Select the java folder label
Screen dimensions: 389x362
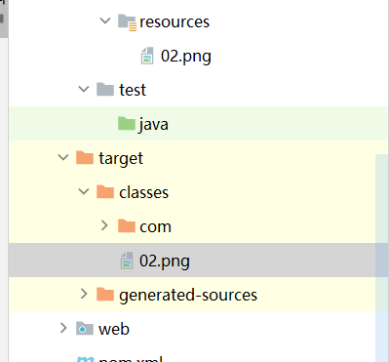coord(154,125)
